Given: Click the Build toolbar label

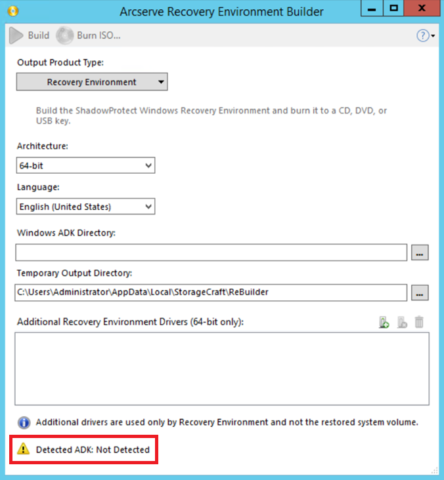Looking at the screenshot, I should (x=39, y=35).
